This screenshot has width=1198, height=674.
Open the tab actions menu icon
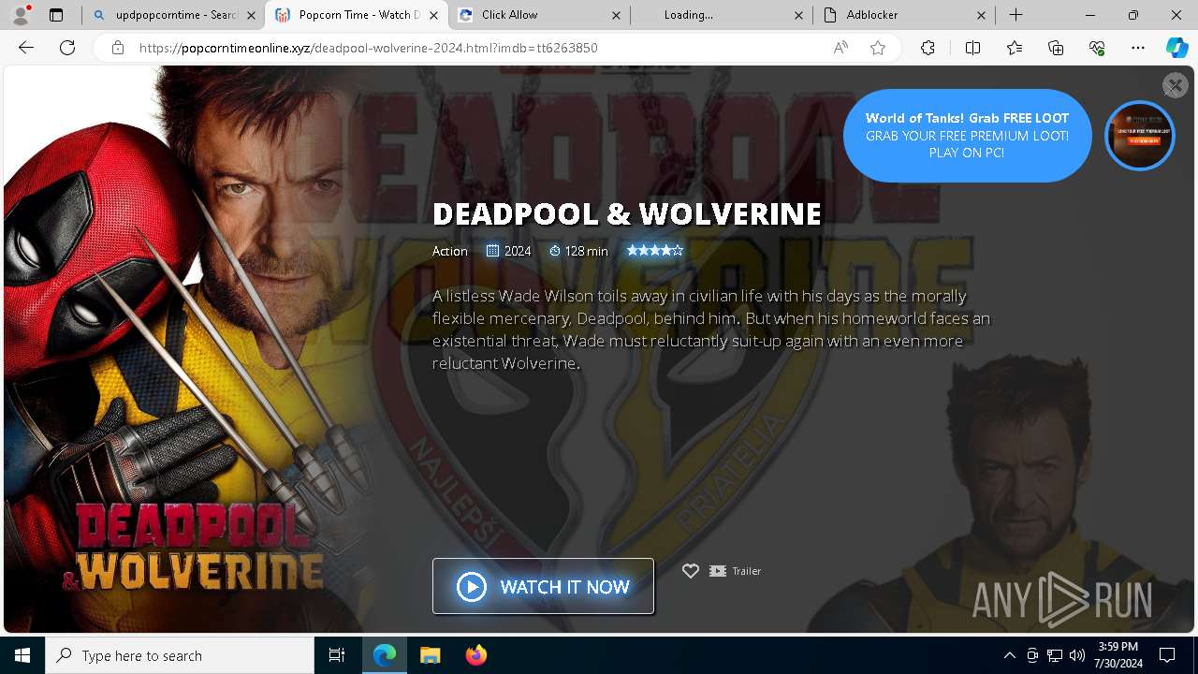[x=56, y=15]
